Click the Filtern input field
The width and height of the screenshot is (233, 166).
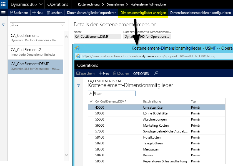point(114,94)
